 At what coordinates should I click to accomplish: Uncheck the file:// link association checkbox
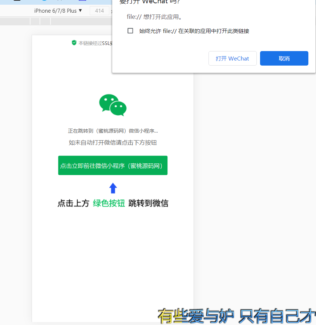pyautogui.click(x=130, y=31)
